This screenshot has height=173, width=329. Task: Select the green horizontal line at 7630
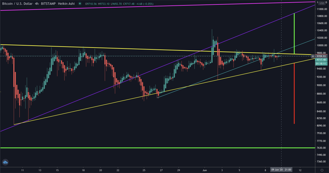157,148
